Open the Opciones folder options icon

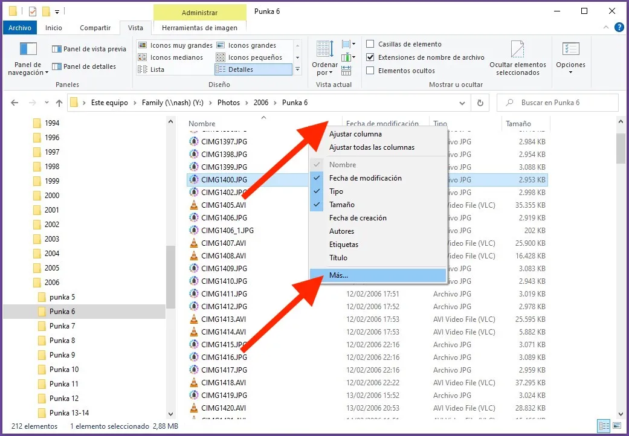tap(570, 51)
